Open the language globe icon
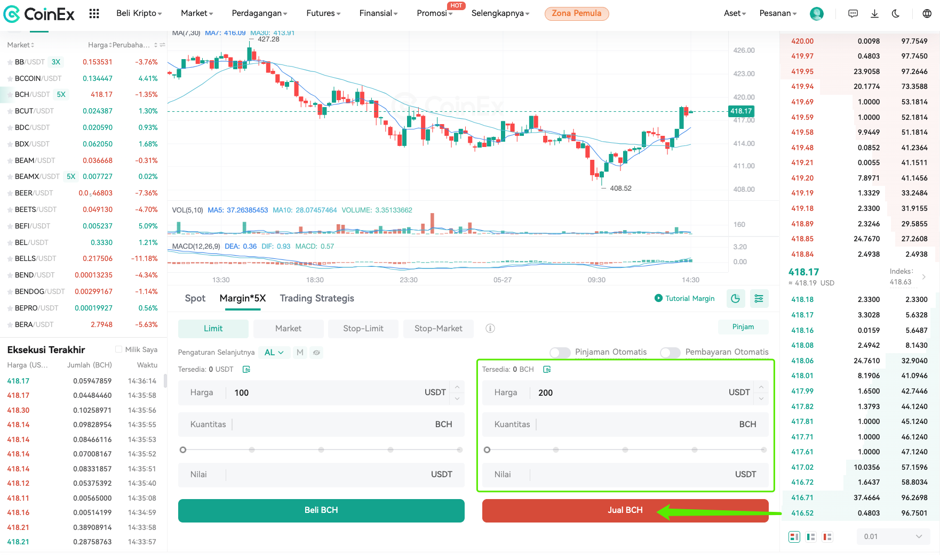 tap(927, 14)
